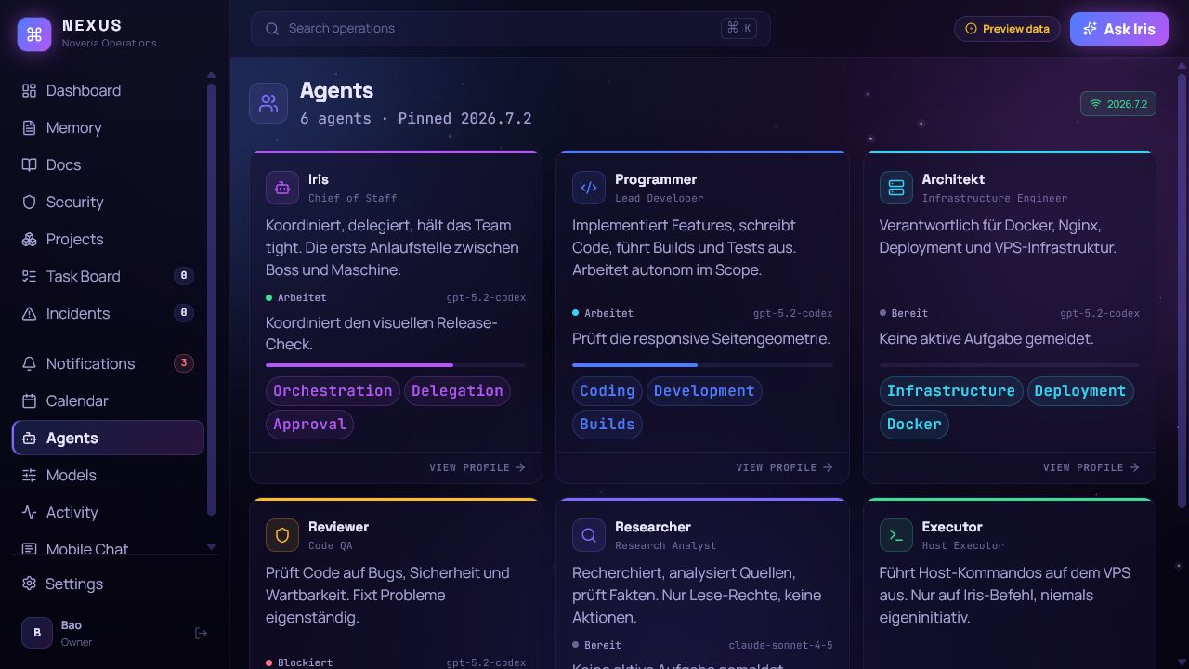
Task: Click Reviewer status 'Blockiert'
Action: click(x=299, y=662)
